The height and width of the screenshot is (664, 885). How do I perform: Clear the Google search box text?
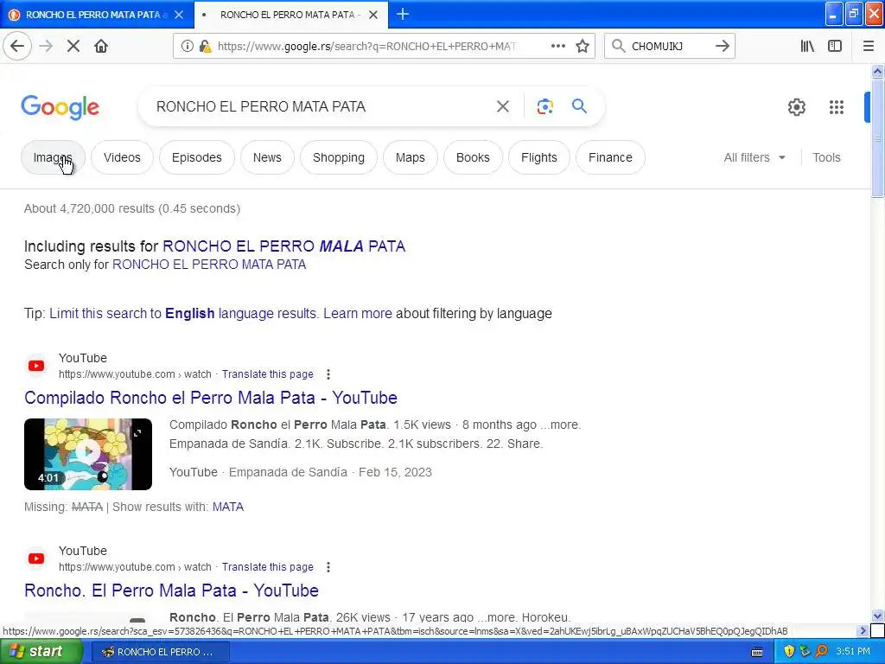pyautogui.click(x=503, y=106)
